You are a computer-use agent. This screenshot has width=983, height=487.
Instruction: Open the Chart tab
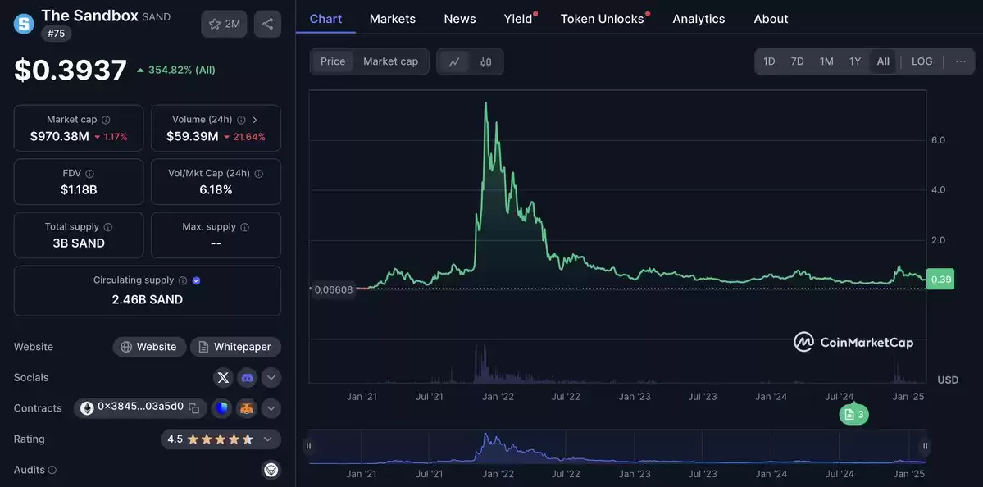click(x=326, y=19)
